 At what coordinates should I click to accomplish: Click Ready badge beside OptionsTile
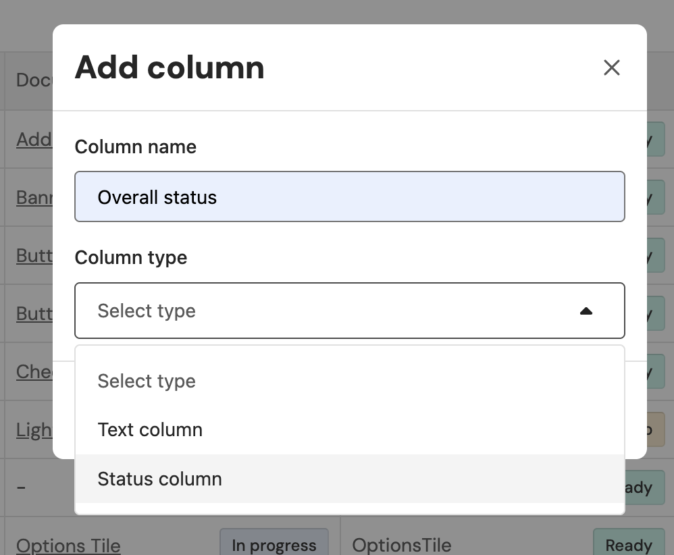point(628,545)
